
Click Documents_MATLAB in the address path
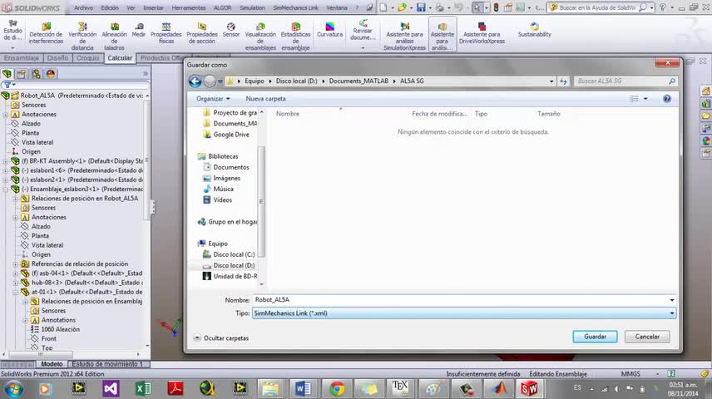pyautogui.click(x=358, y=81)
